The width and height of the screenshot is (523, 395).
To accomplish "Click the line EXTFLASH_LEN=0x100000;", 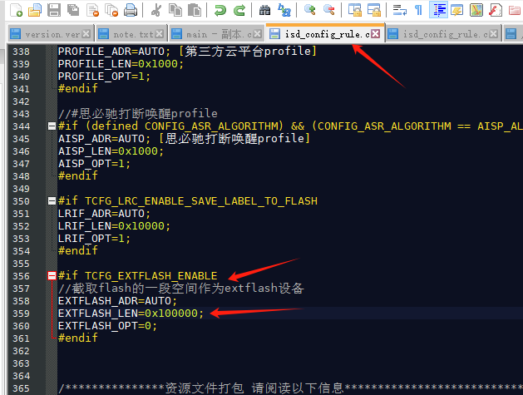I will click(x=131, y=314).
